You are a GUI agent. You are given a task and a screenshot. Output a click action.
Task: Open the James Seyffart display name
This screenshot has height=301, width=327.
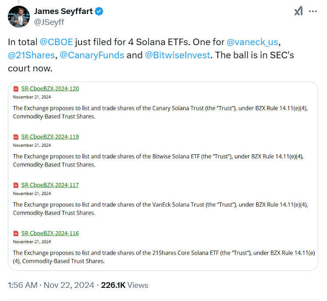tap(64, 11)
